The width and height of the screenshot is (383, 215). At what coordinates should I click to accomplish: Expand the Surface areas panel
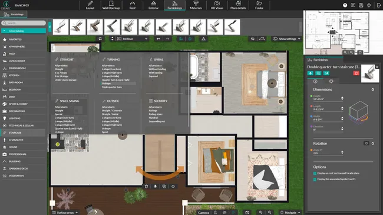point(65,213)
